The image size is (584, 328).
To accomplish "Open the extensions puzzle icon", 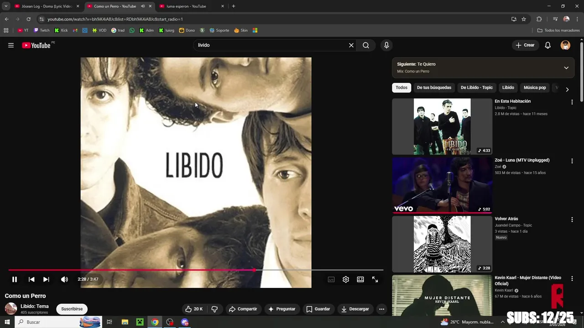I will [x=539, y=19].
